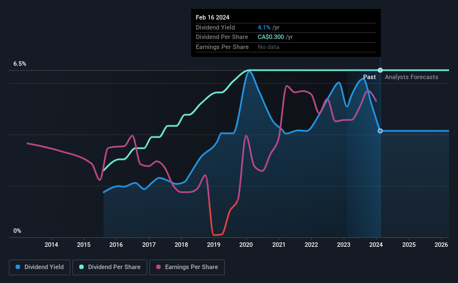This screenshot has width=458, height=283.
Task: Click the 2016 x-axis label
Action: [116, 245]
